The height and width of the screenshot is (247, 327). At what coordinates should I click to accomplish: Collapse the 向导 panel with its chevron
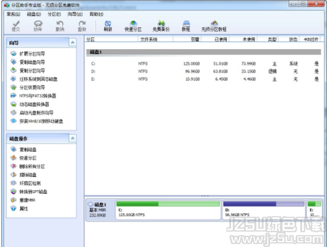pos(73,42)
